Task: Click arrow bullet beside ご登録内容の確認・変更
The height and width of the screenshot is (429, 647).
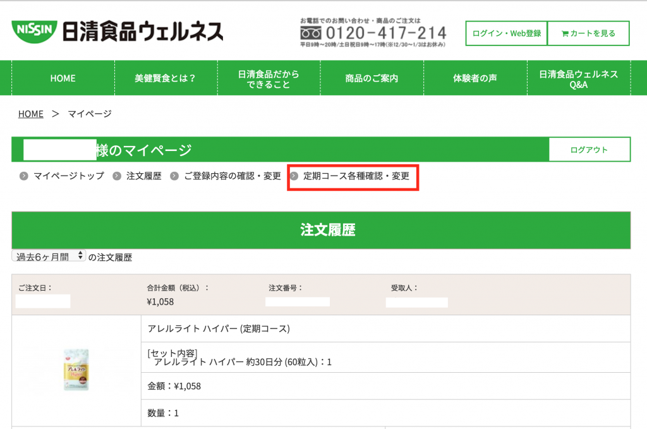Action: coord(174,176)
